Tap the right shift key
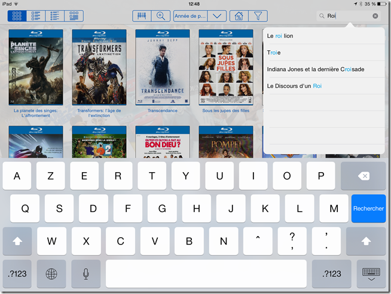Viewport: 391px width, 294px height. pos(366,241)
